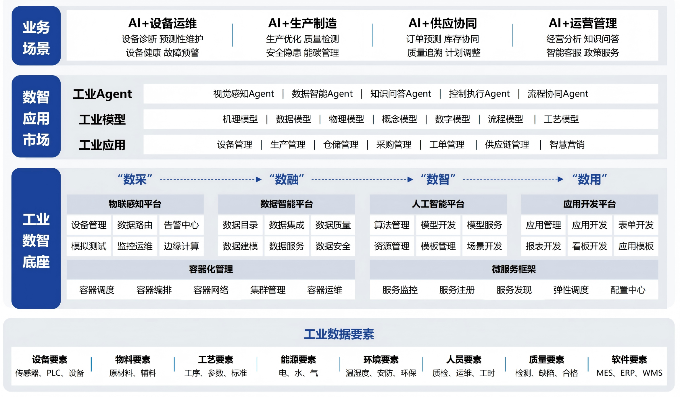Click the 物联感知平台 header

[135, 204]
